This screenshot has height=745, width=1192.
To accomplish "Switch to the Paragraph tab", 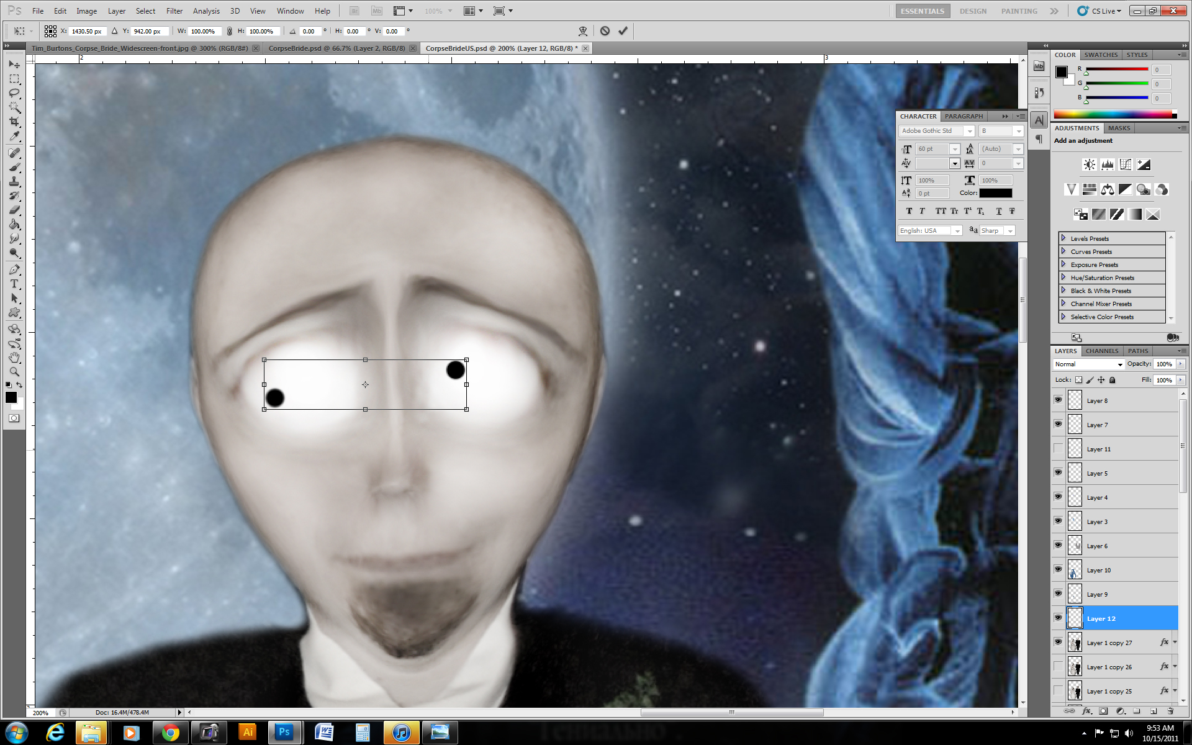I will pyautogui.click(x=964, y=116).
